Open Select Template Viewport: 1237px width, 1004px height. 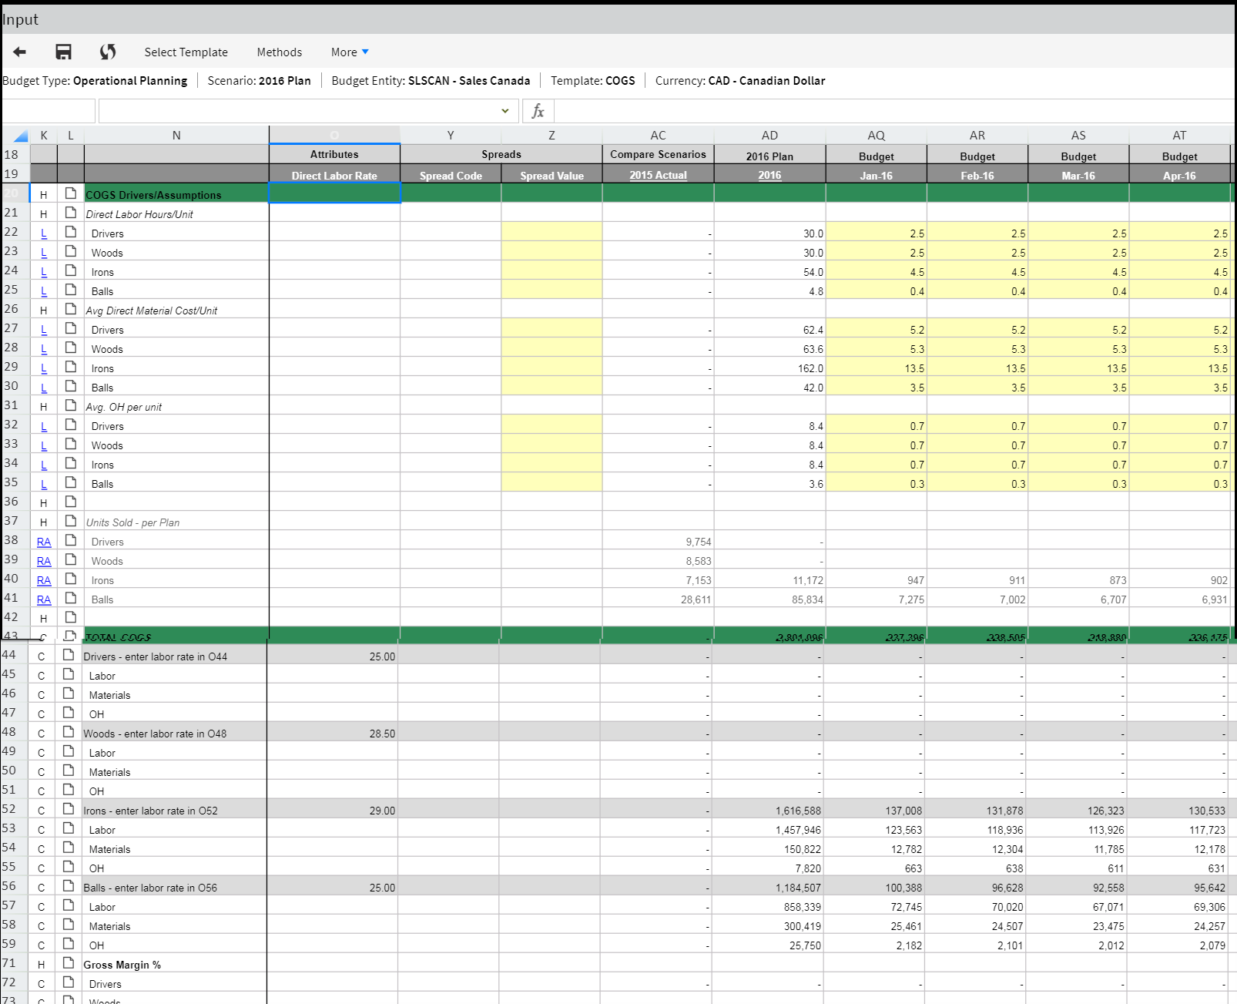(186, 52)
